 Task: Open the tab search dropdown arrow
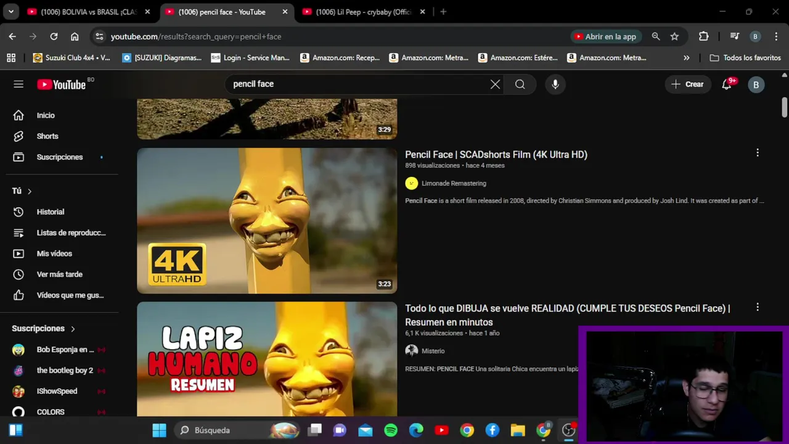point(10,12)
